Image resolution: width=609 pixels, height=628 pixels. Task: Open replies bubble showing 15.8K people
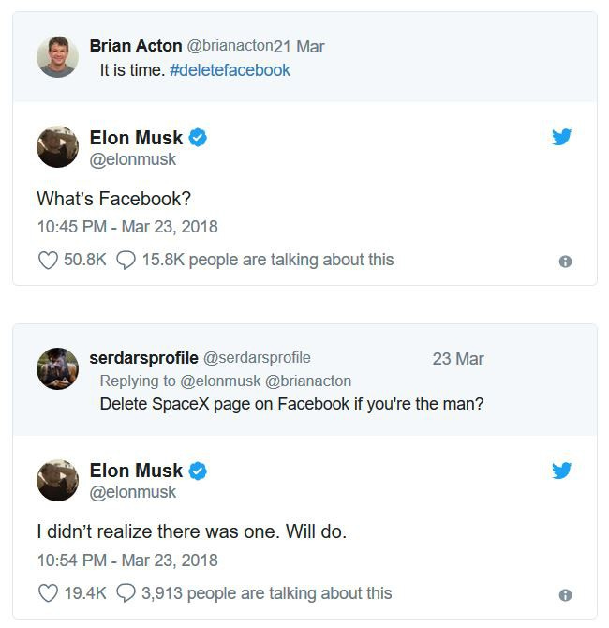tap(126, 260)
